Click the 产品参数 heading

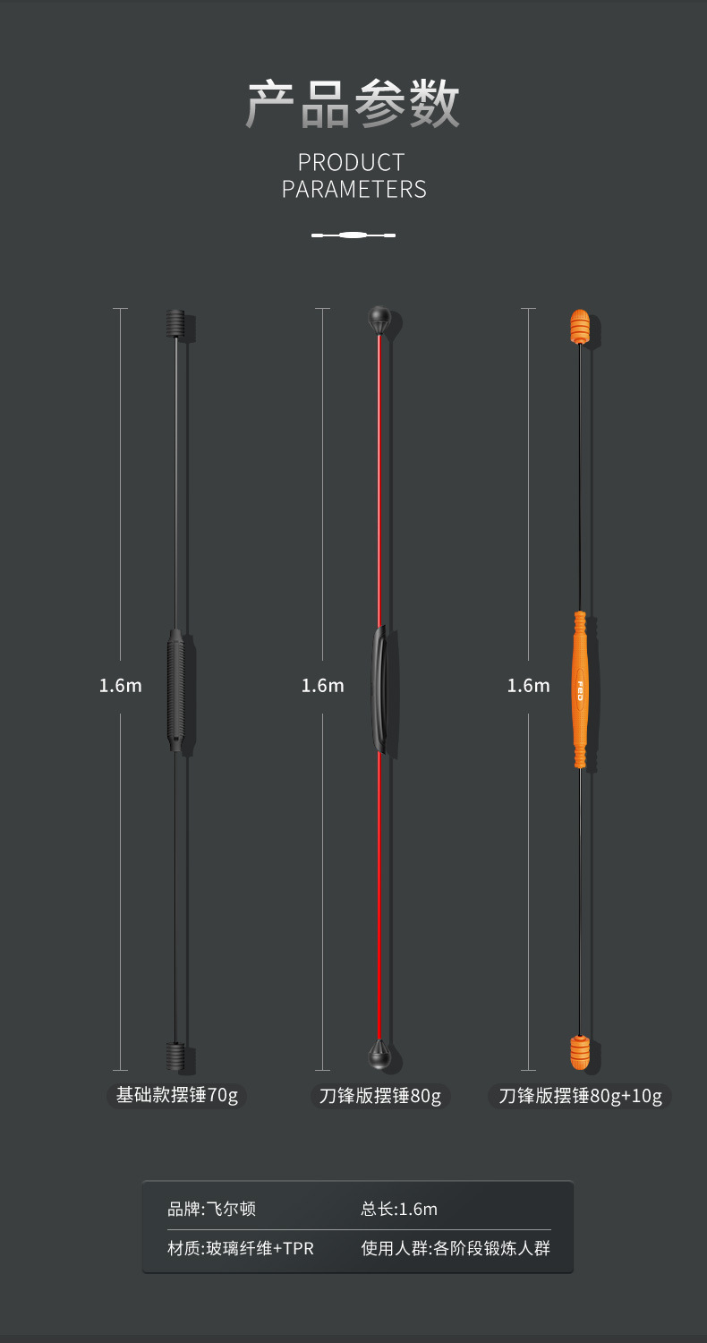tap(353, 104)
